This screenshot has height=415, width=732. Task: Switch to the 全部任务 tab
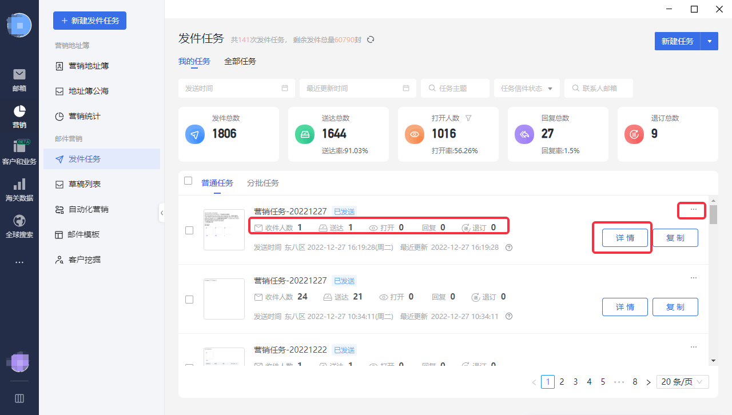pos(240,61)
